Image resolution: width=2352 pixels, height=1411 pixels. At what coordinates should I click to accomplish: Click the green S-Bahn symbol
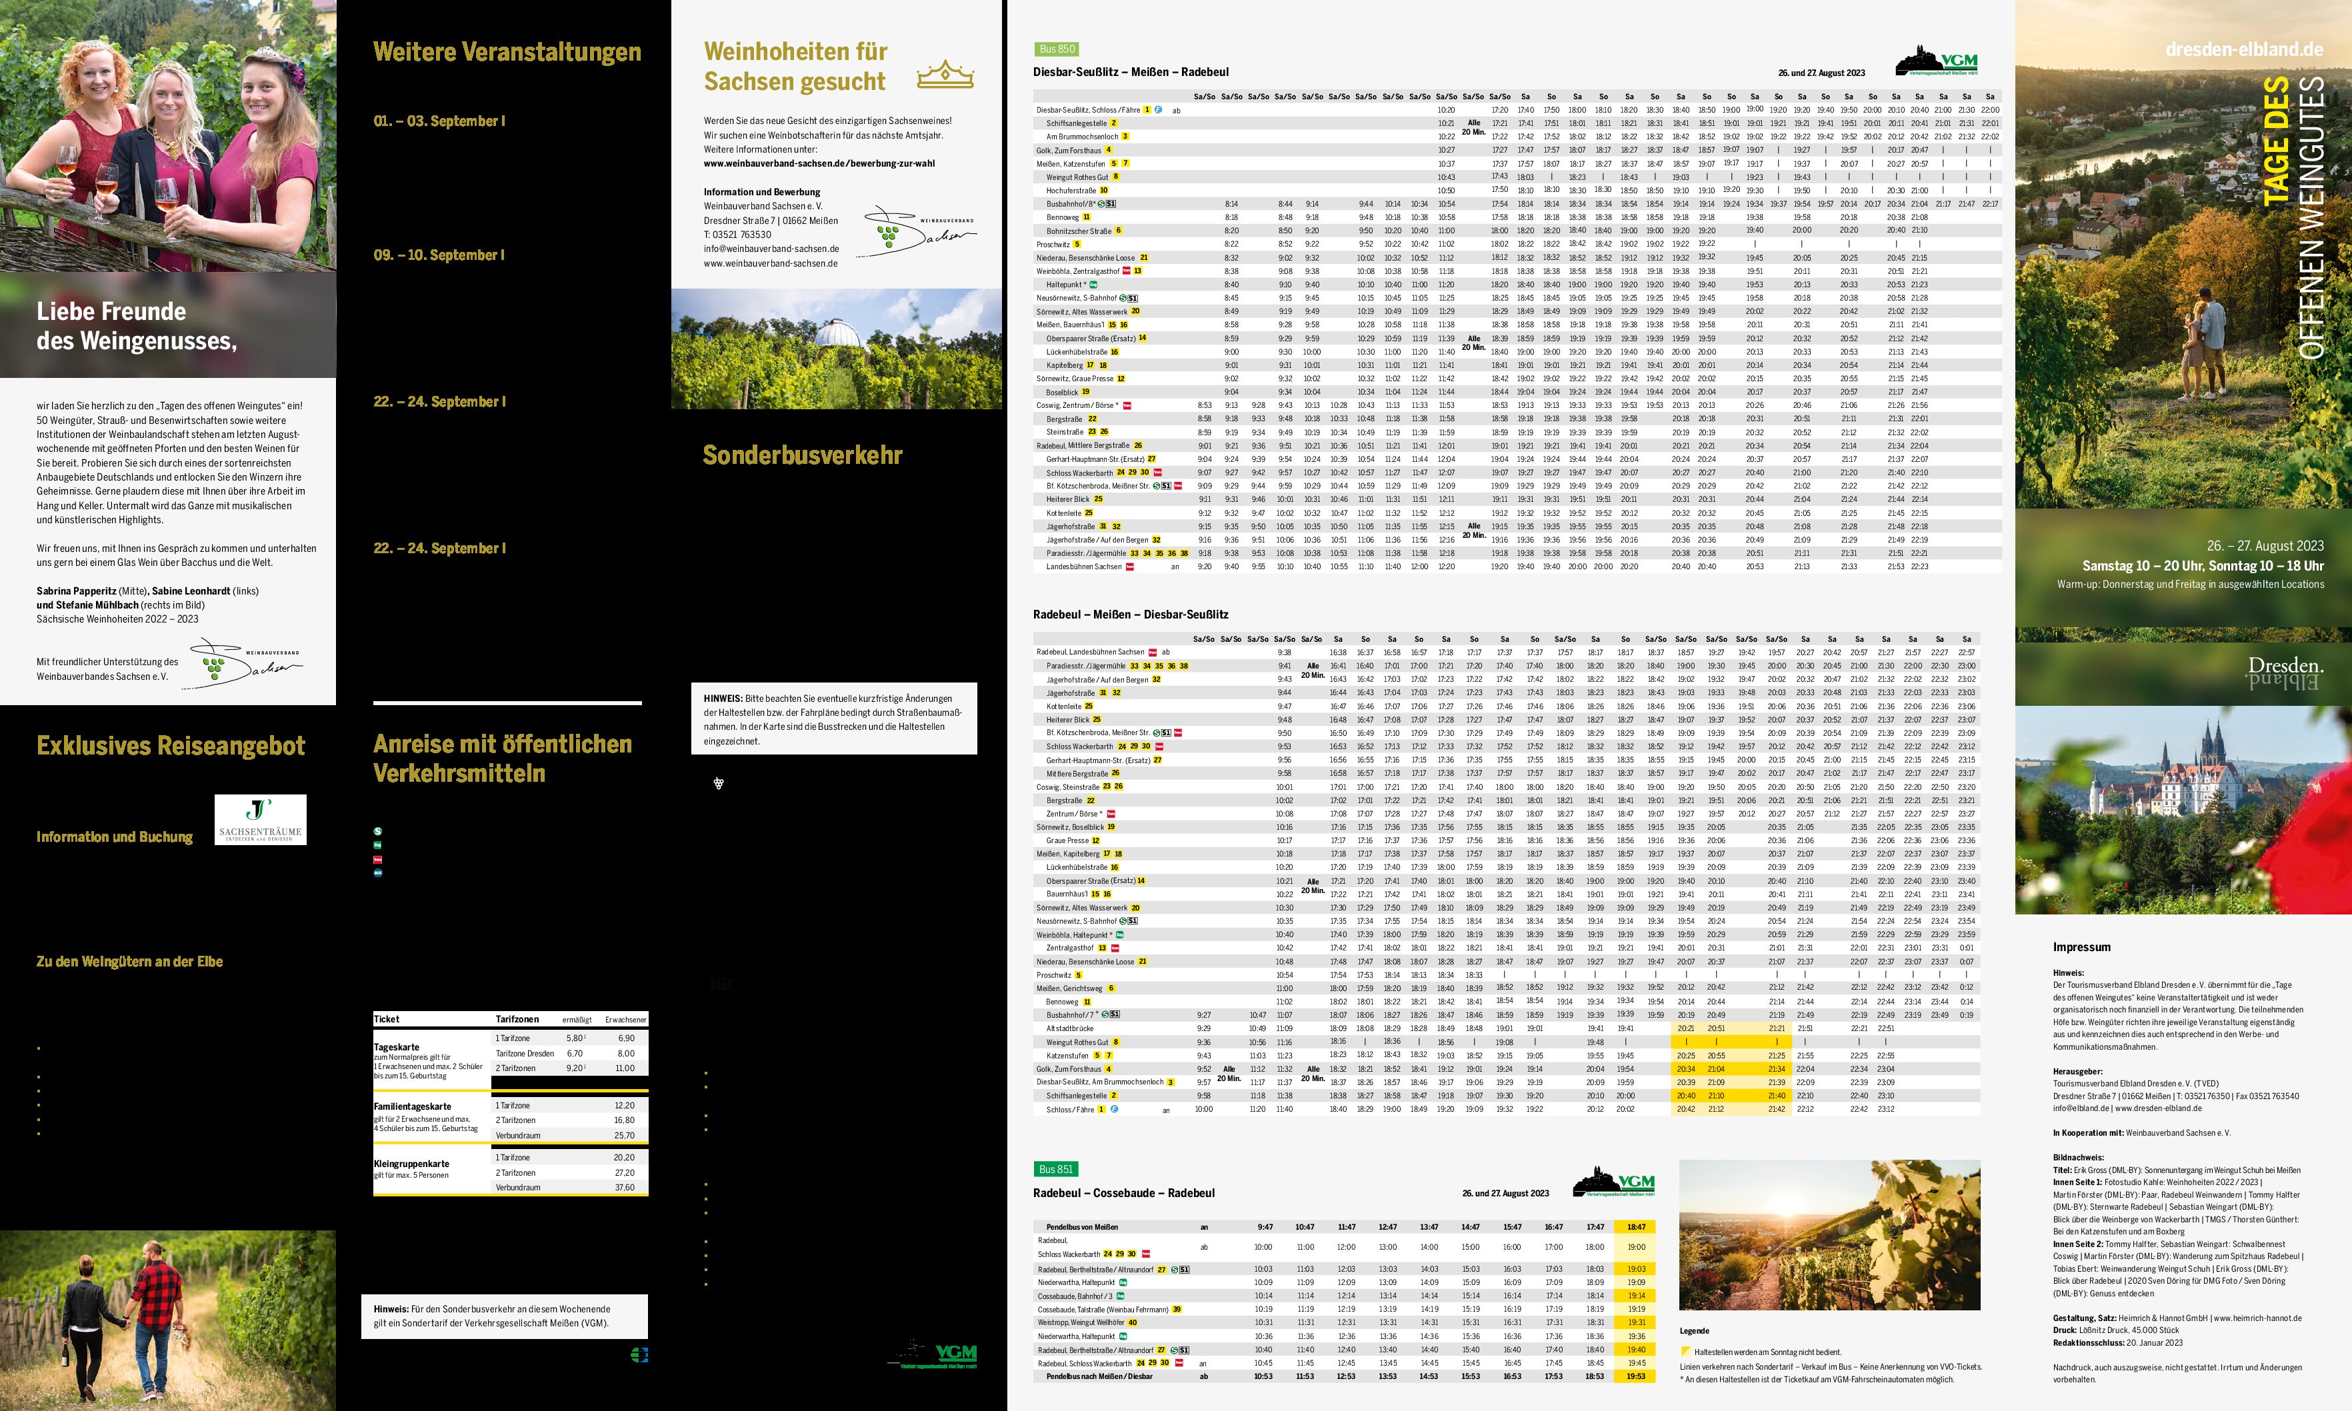377,831
